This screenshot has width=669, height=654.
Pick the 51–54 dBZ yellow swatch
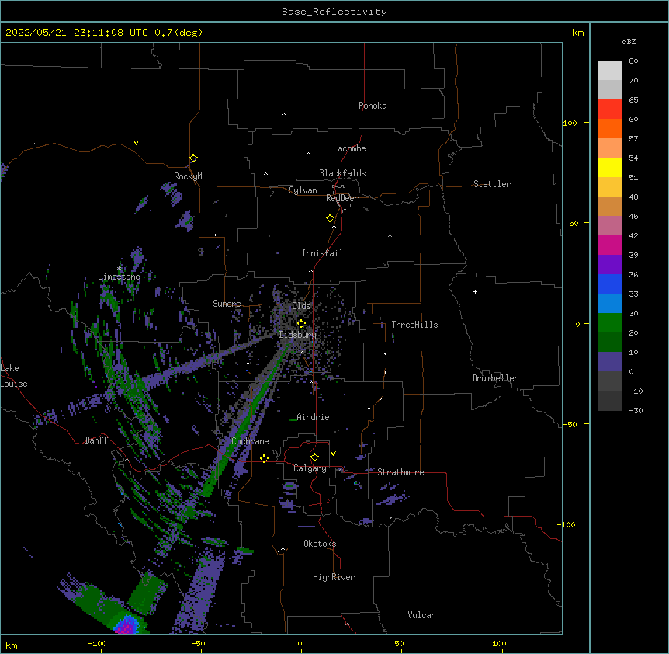610,167
